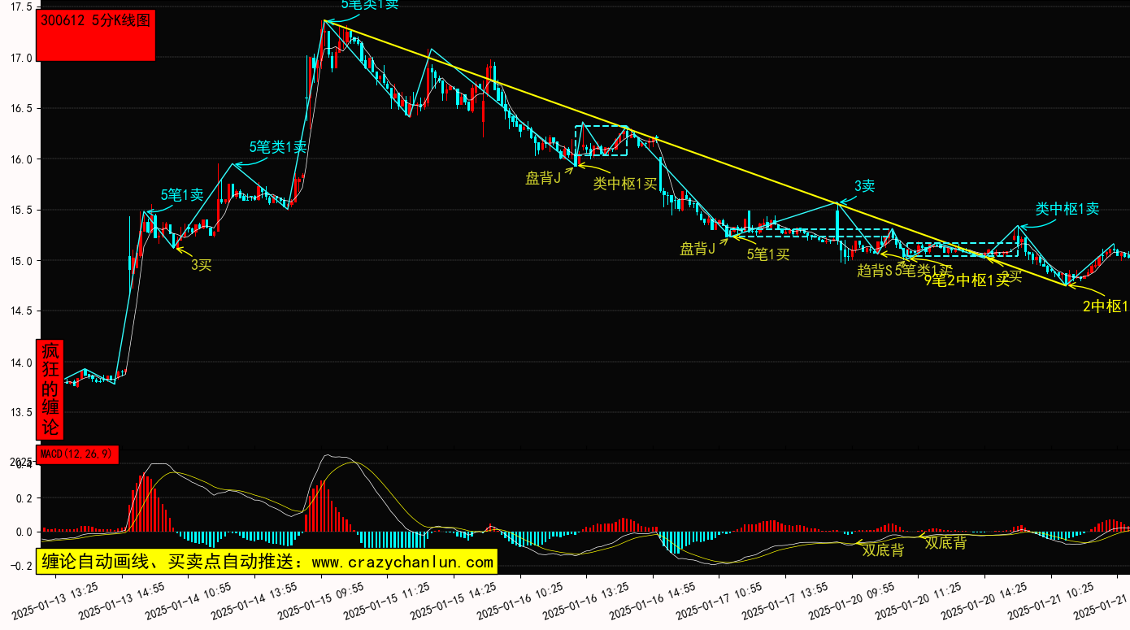Click the vertical 疯狂的缠论 red label
1130x630 pixels.
[x=50, y=389]
